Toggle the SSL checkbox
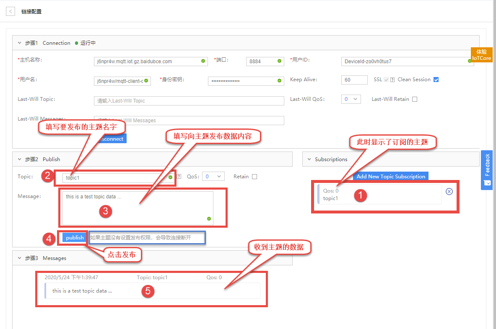496x329 pixels. [x=386, y=80]
